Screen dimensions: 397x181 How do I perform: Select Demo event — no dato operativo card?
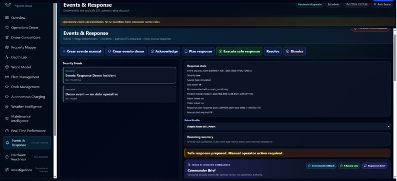(x=119, y=94)
